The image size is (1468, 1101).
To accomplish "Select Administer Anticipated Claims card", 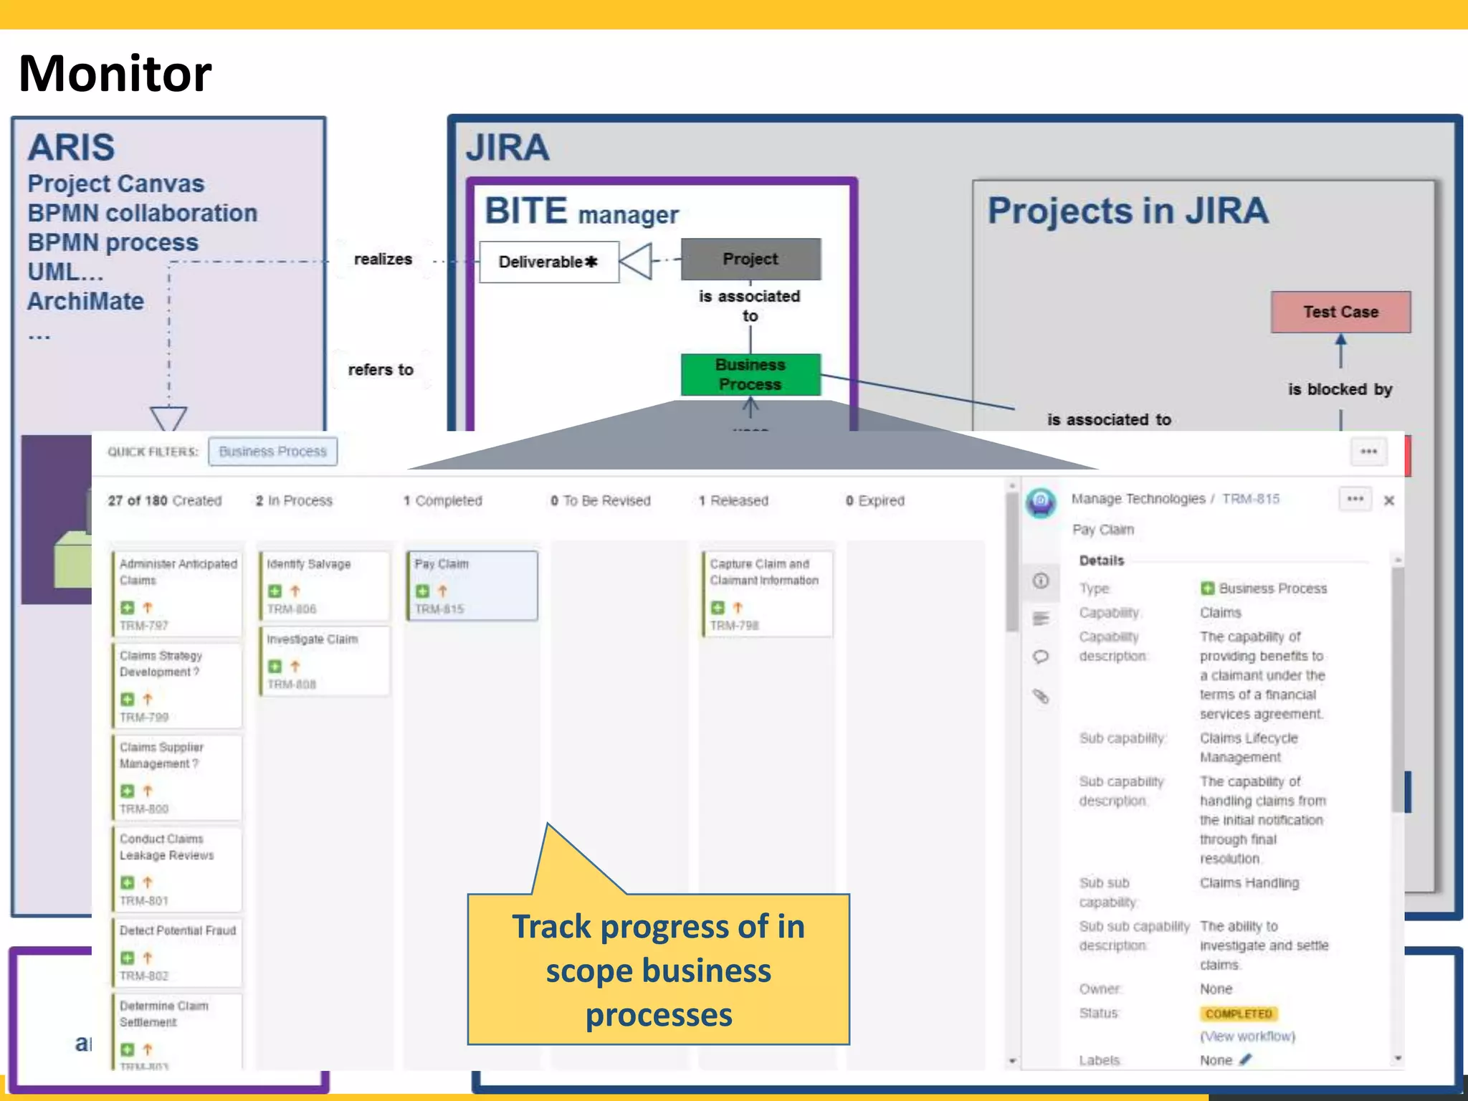I will (x=176, y=594).
